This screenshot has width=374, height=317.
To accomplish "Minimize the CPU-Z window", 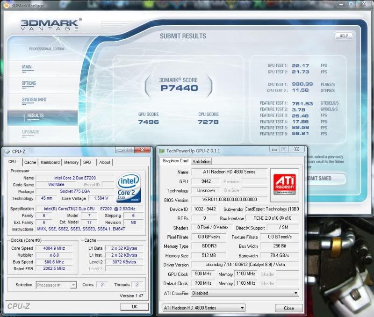I will 121,151.
